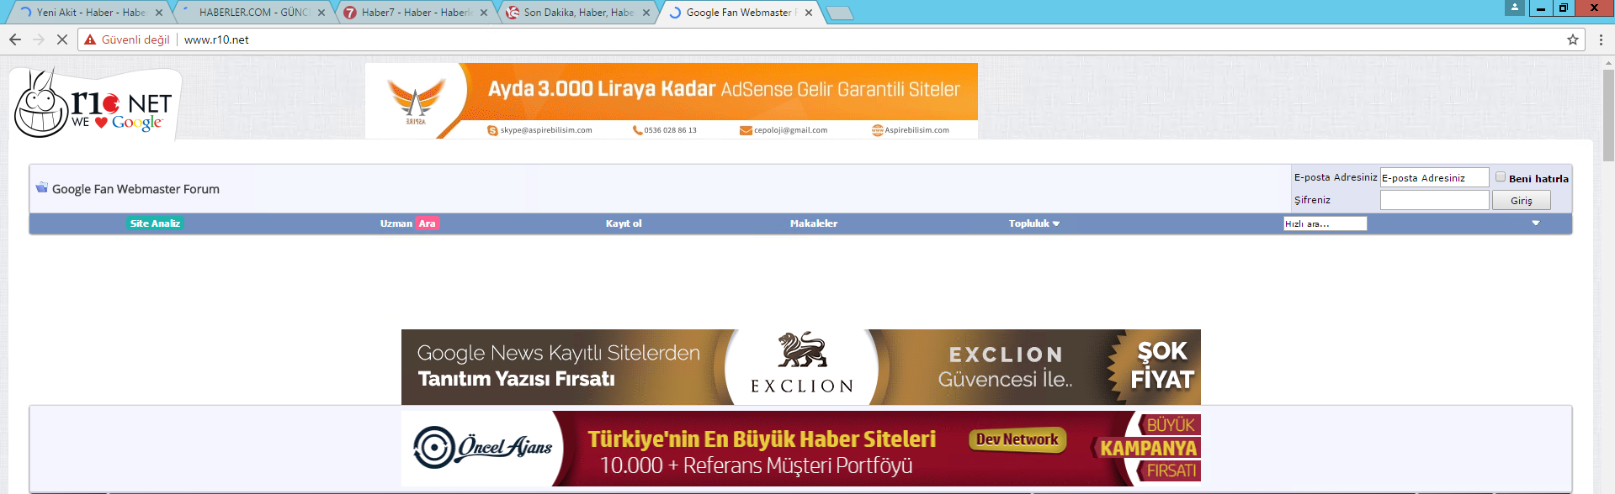Click the forum folder icon beside title
Screen dimensions: 1615x494
point(41,187)
